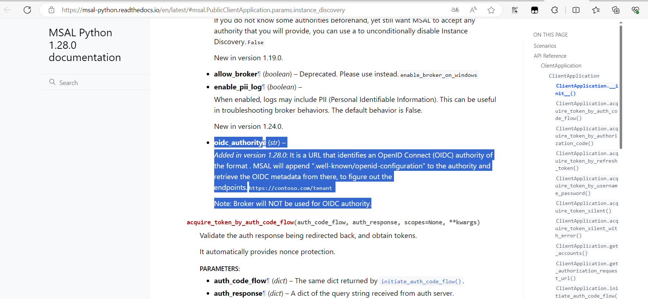Image resolution: width=648 pixels, height=299 pixels.
Task: Click the sidebar scrollbar up arrow
Action: click(621, 22)
